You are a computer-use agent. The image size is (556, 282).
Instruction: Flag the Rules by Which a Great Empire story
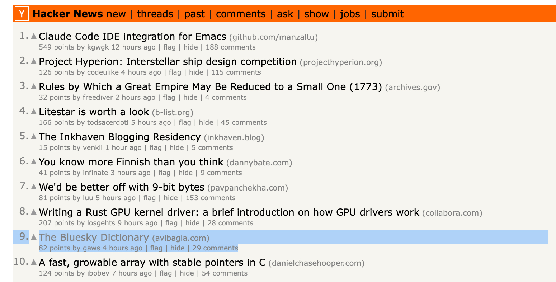tap(169, 98)
